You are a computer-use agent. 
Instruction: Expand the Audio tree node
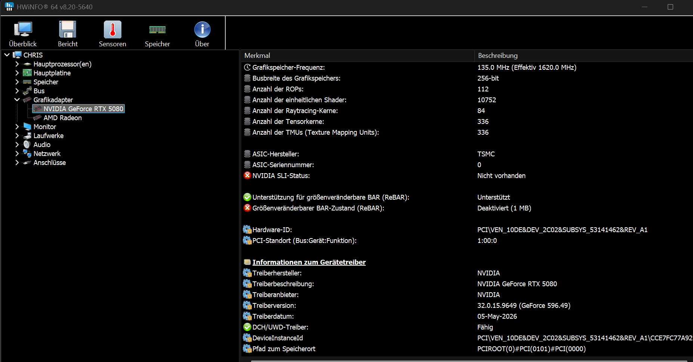click(x=17, y=144)
